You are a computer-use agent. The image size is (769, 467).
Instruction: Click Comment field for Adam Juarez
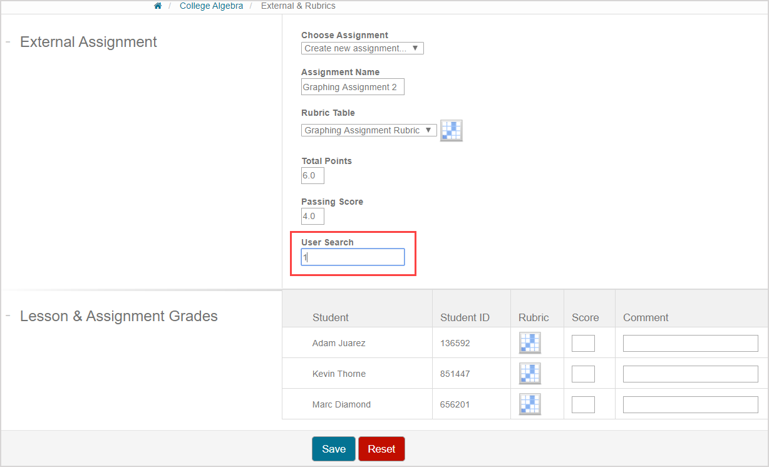690,343
